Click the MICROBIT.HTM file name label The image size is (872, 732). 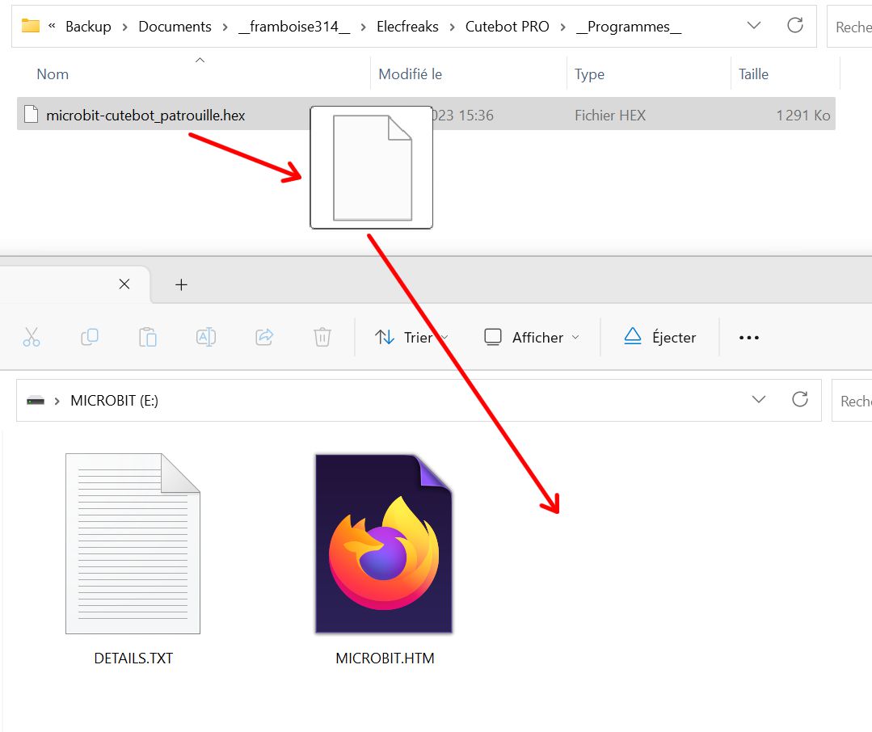(385, 658)
